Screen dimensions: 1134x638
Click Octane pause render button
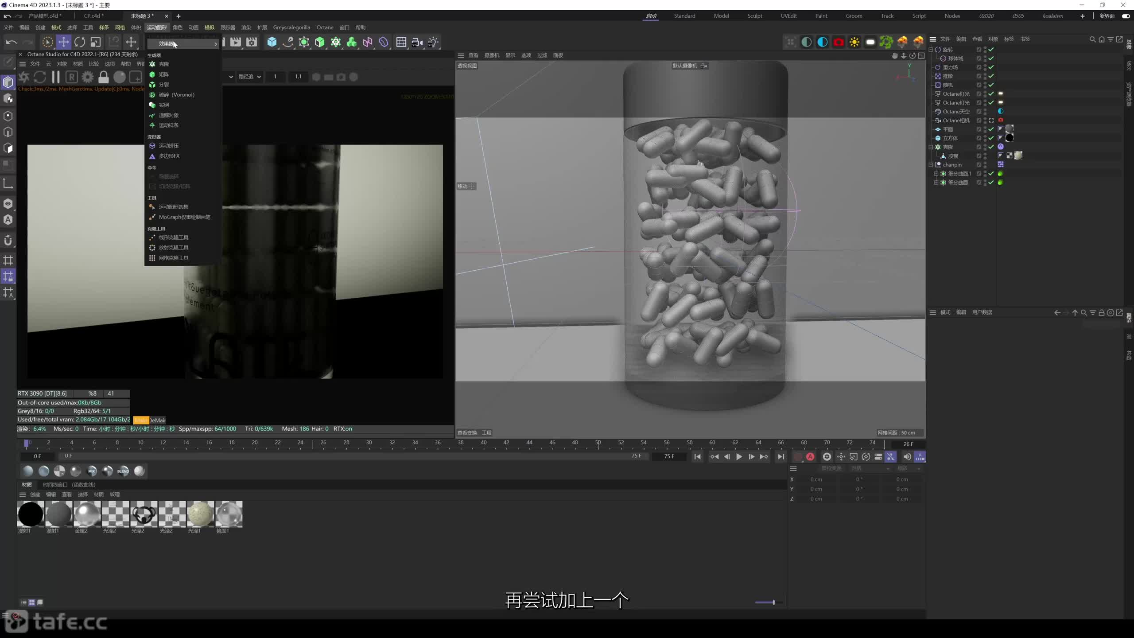(56, 77)
